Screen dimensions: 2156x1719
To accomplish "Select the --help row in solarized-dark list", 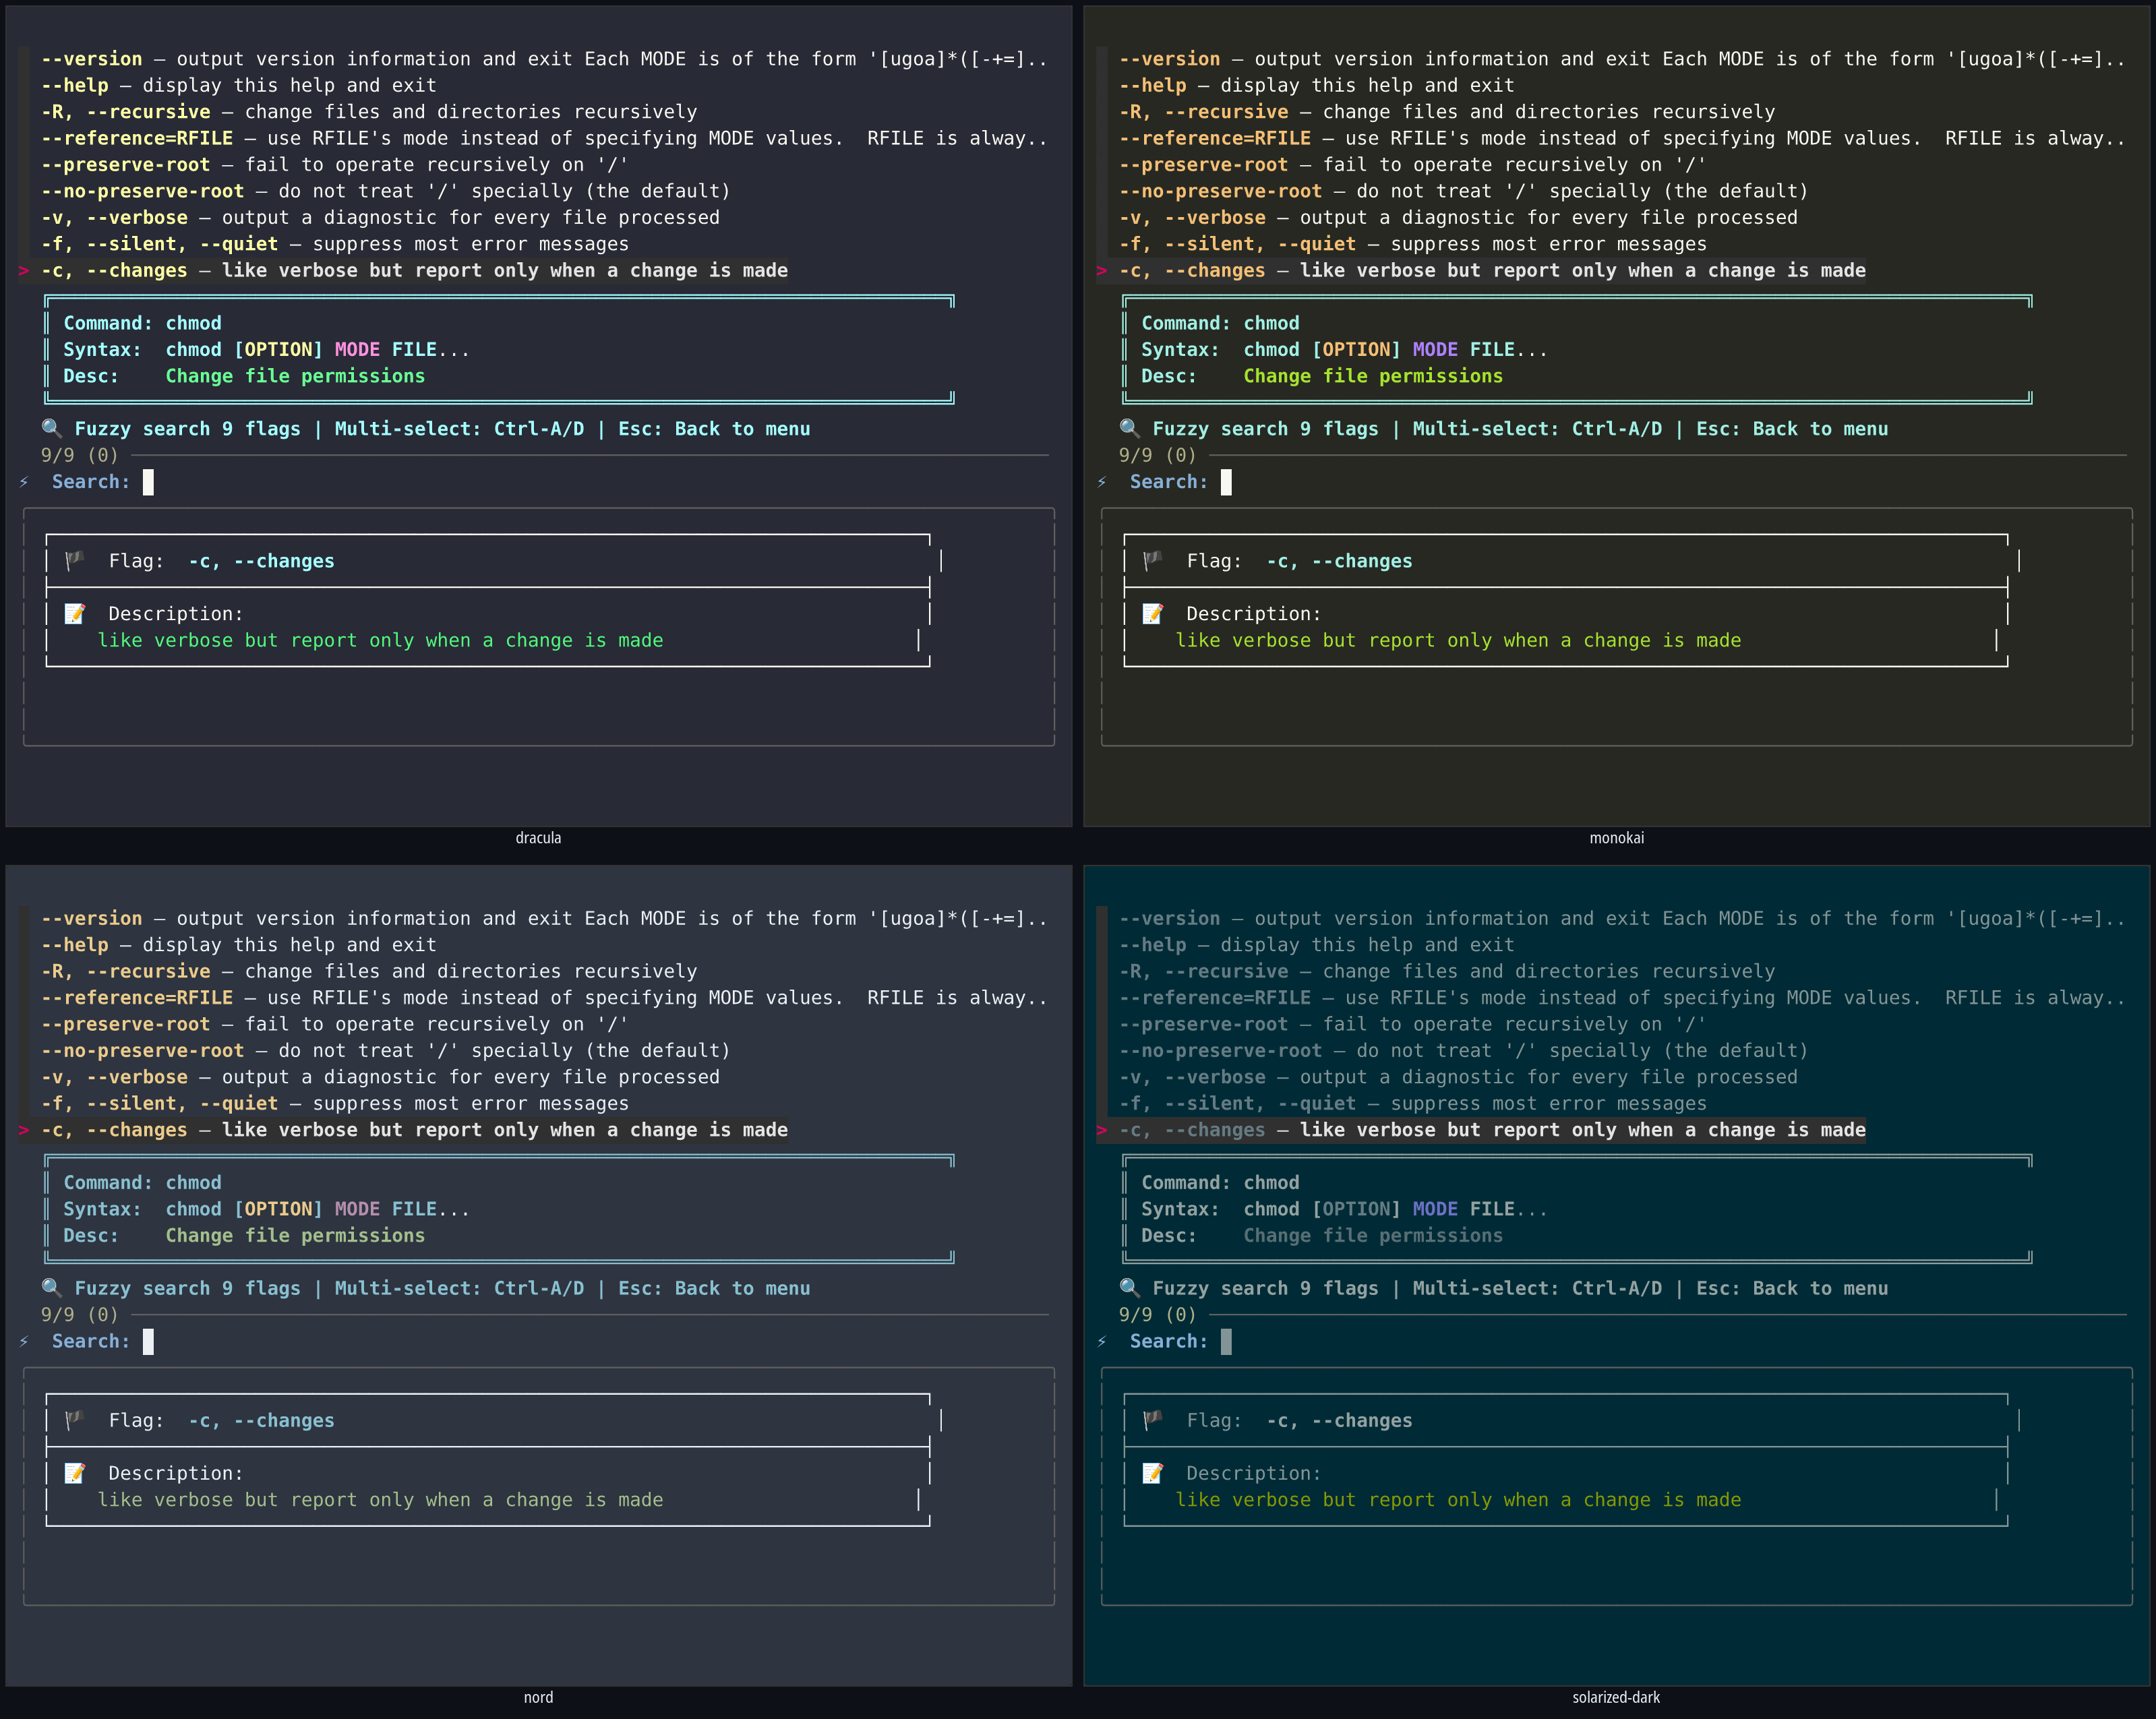I will 1316,945.
